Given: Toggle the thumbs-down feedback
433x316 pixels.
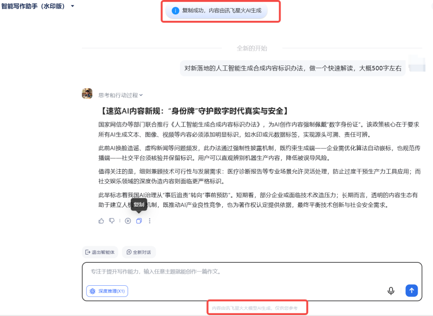Looking at the screenshot, I should click(x=111, y=221).
